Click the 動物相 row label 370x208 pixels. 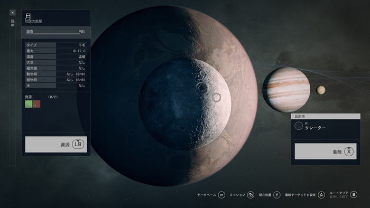point(32,74)
